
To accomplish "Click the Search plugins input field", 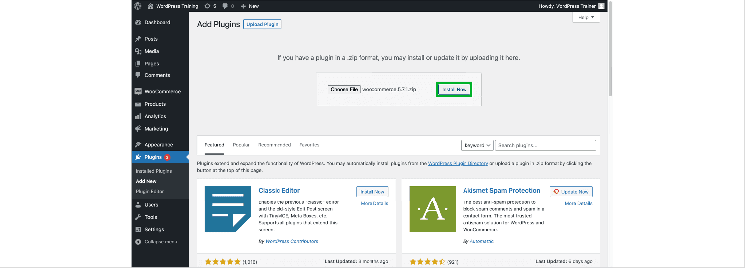I will click(x=545, y=145).
